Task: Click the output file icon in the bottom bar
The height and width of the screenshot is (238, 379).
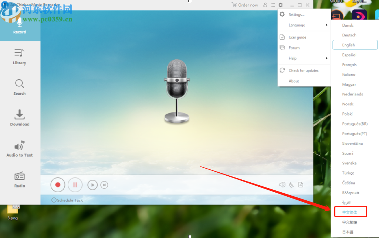Action: (x=301, y=185)
